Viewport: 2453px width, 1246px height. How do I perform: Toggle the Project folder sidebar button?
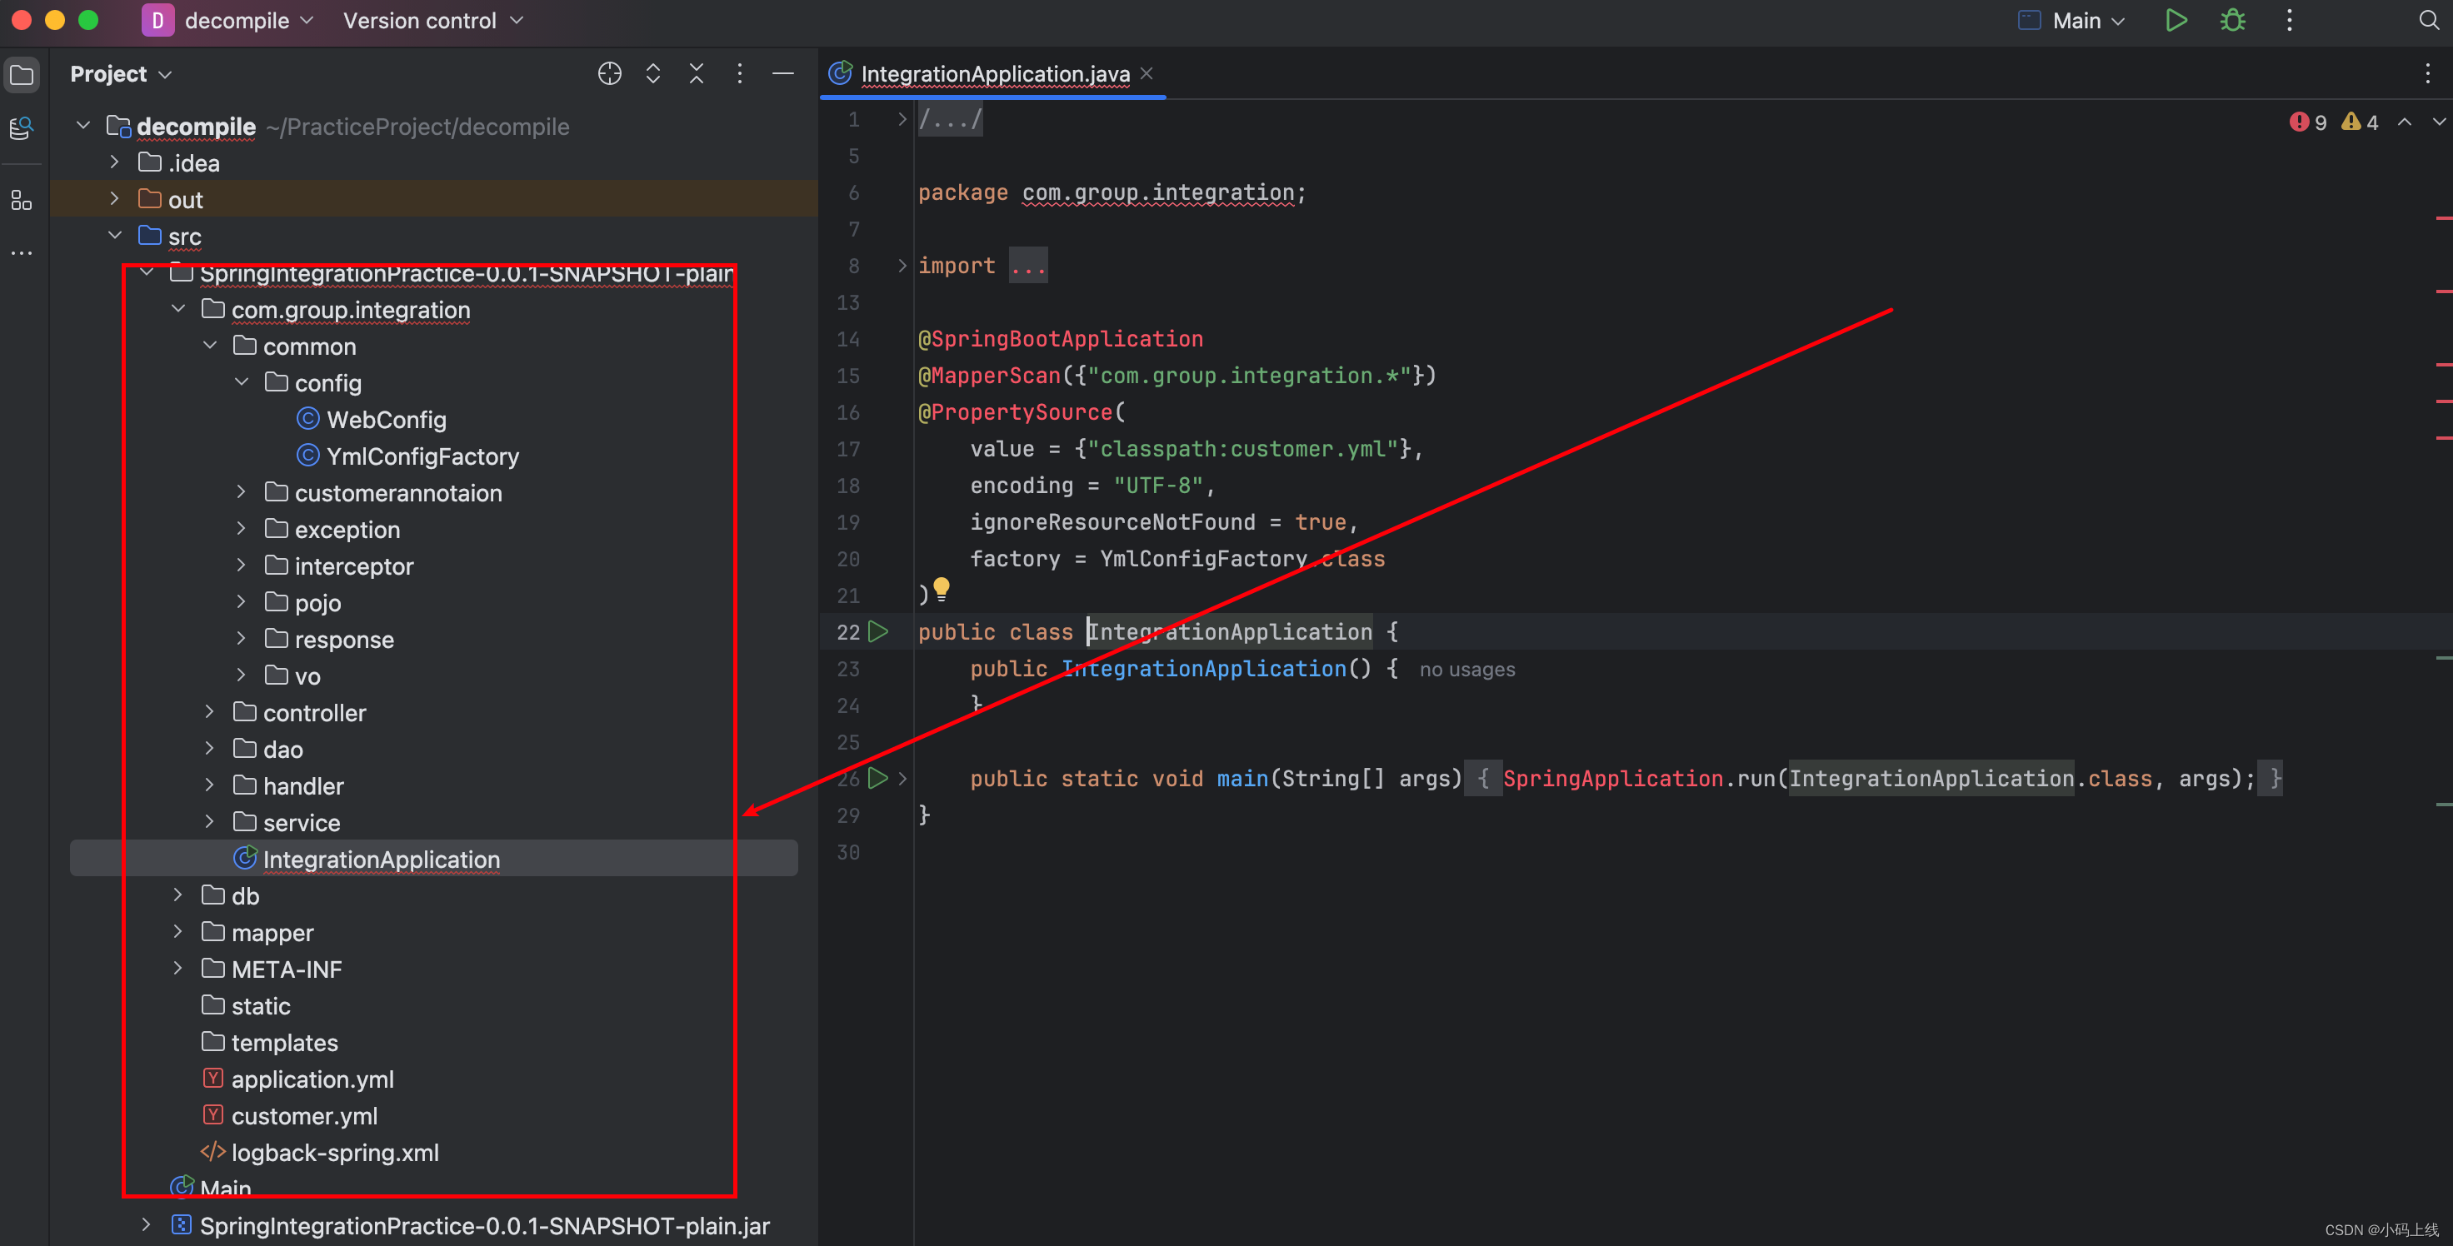point(21,74)
